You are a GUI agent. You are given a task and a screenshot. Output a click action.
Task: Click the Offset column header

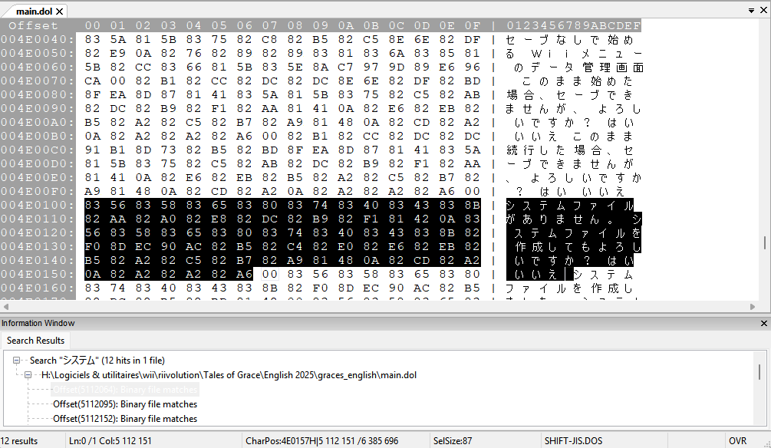point(33,25)
